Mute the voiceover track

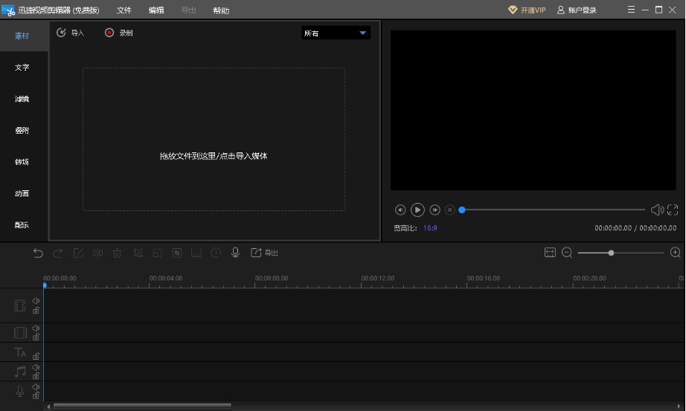(x=36, y=387)
